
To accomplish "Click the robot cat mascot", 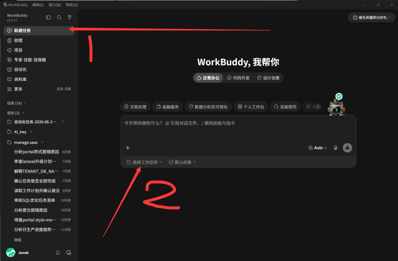I will pyautogui.click(x=336, y=108).
